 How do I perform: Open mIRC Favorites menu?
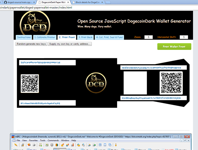tap(33, 140)
